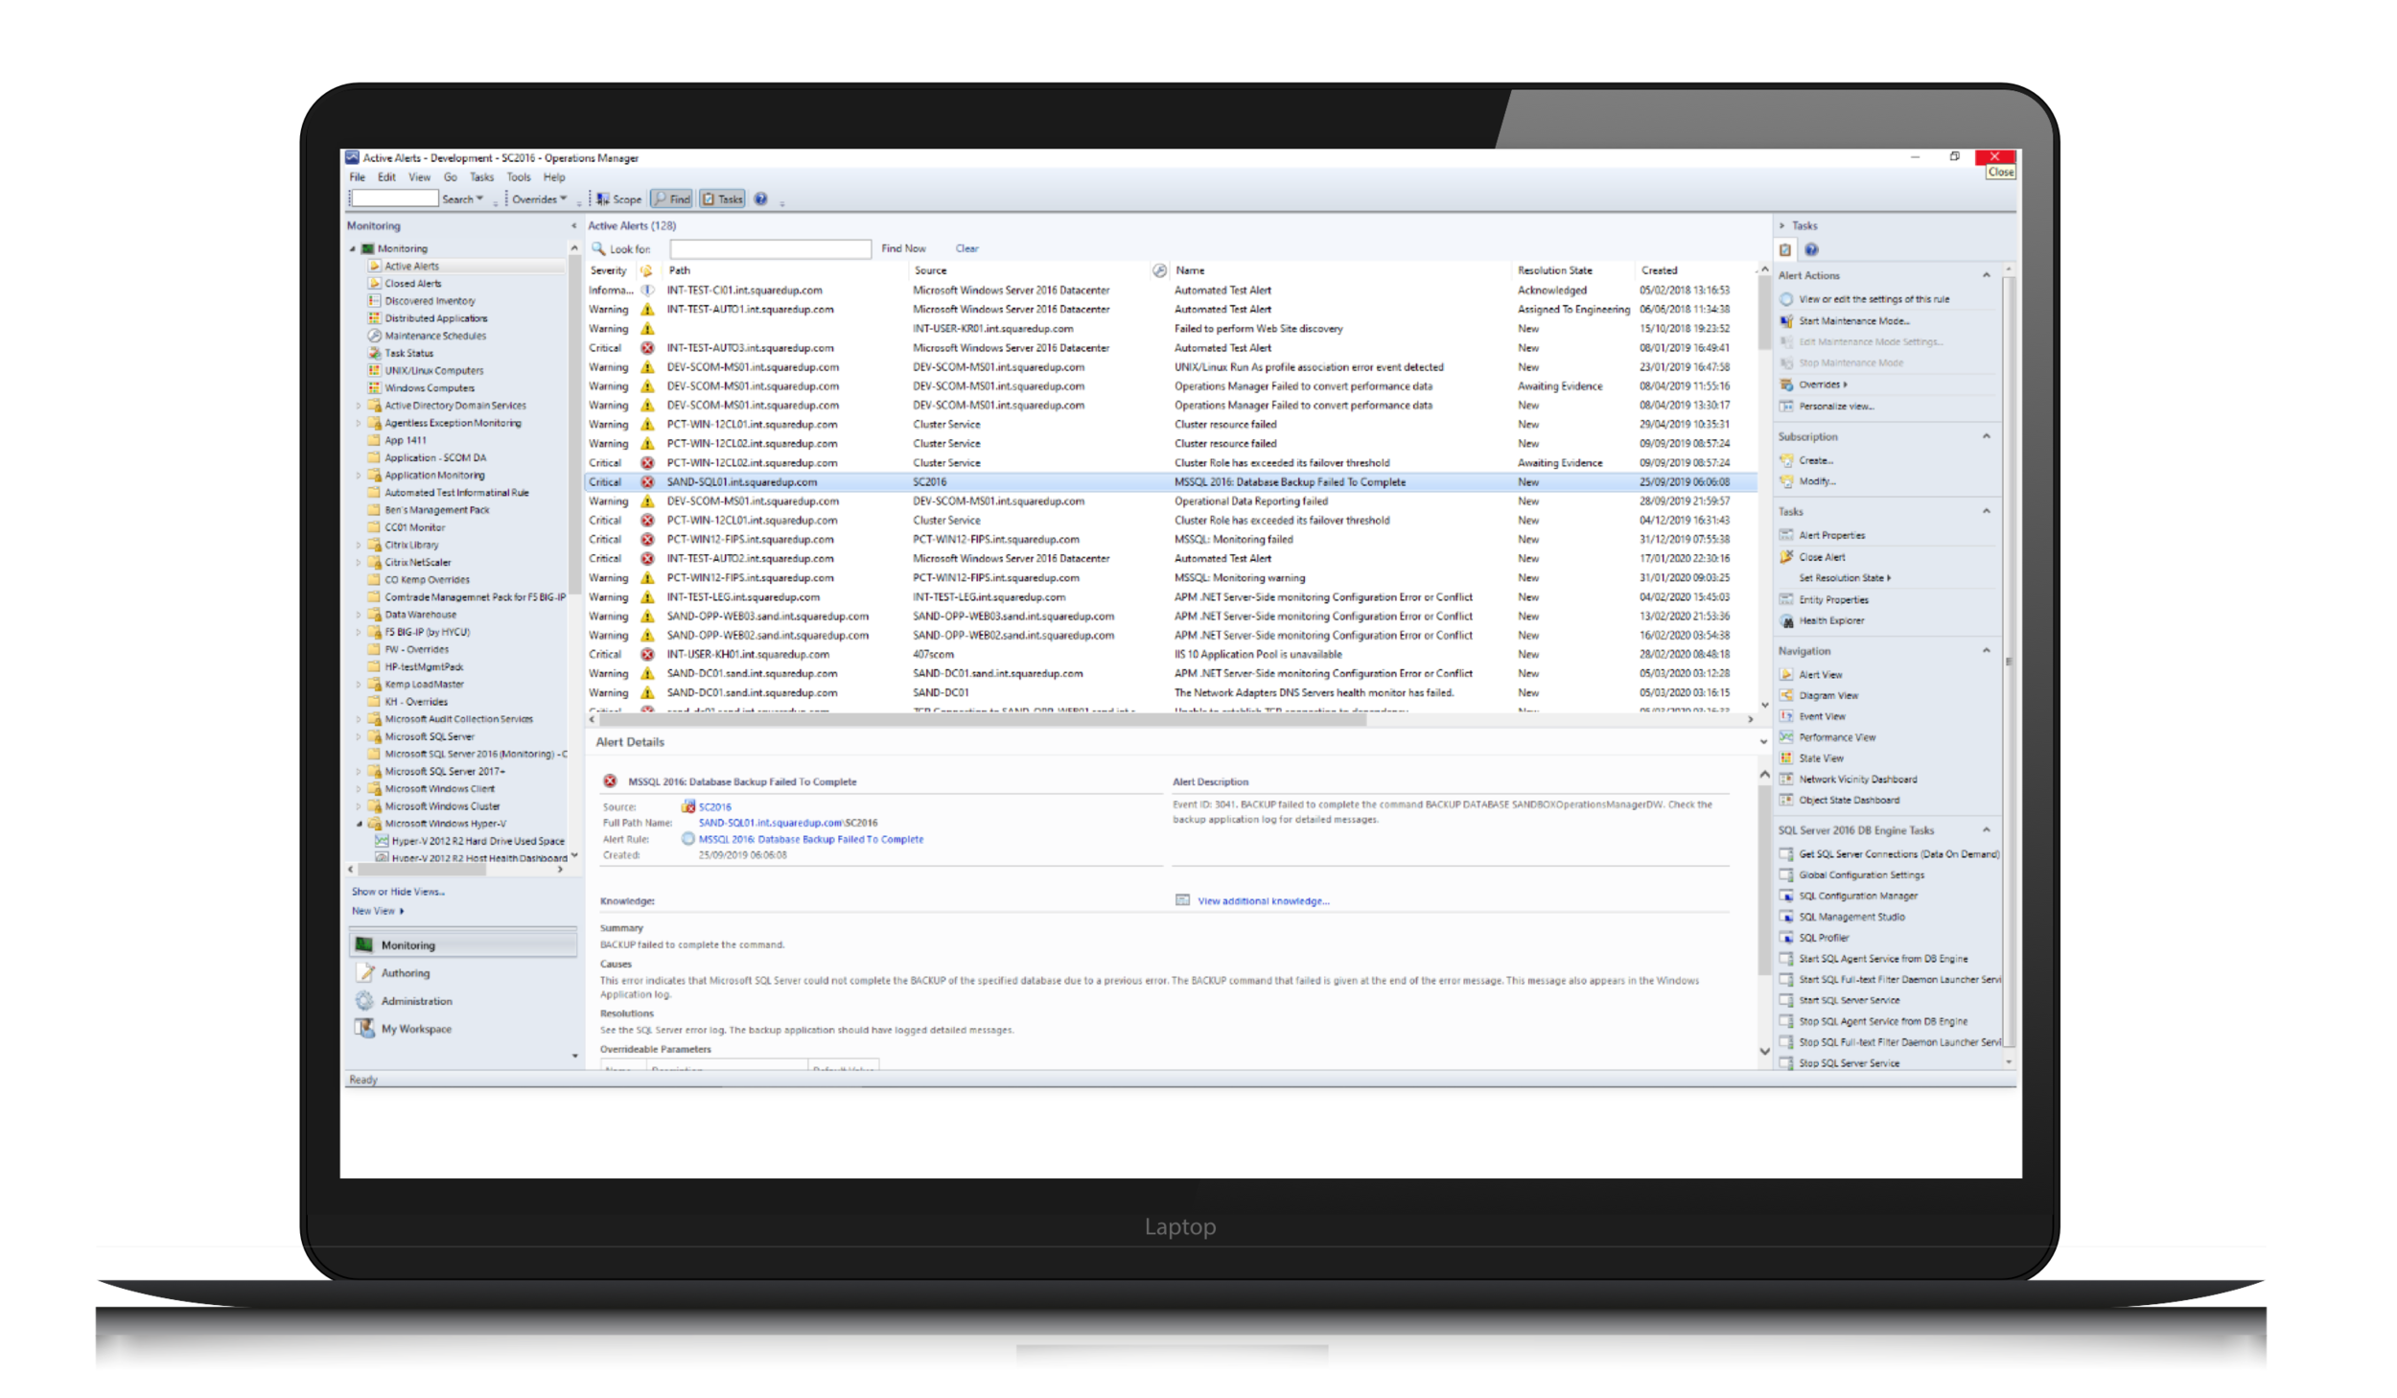Click the Close Alert bell icon
This screenshot has height=1398, width=2397.
click(1786, 557)
